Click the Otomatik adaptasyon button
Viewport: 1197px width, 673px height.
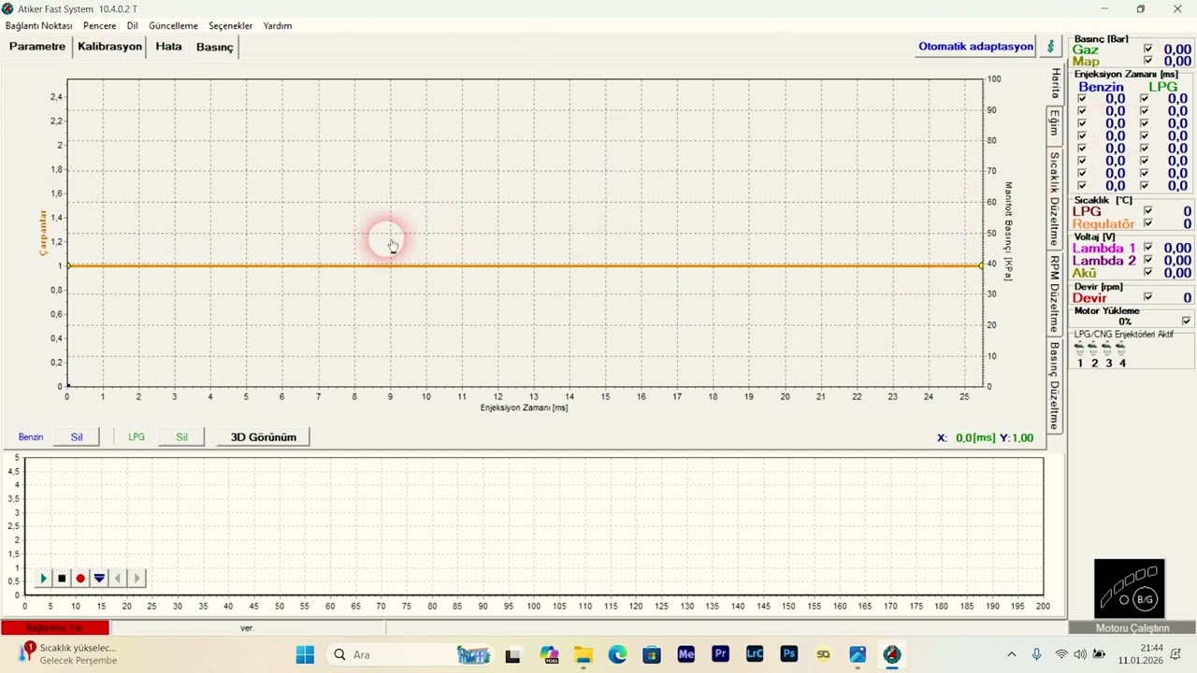976,47
